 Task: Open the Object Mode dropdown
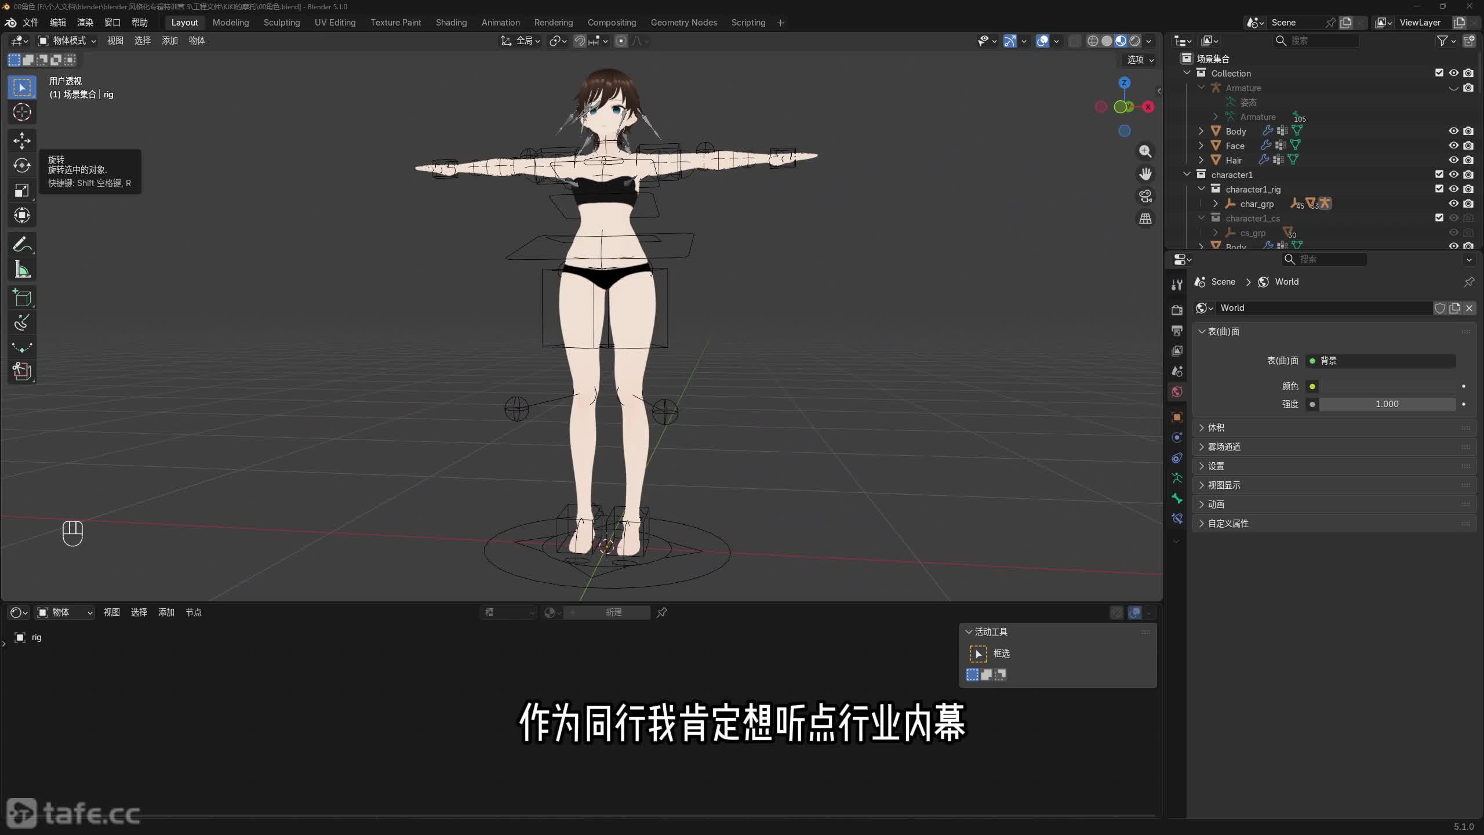[67, 41]
